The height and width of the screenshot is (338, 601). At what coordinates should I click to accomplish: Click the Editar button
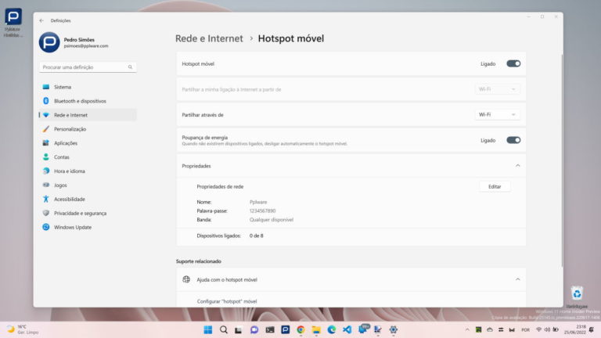click(495, 186)
